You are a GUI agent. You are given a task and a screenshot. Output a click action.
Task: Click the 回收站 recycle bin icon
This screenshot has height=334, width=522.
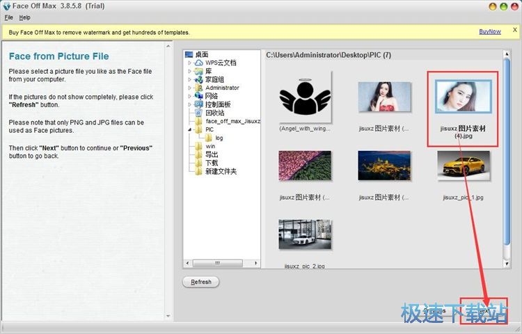(199, 113)
